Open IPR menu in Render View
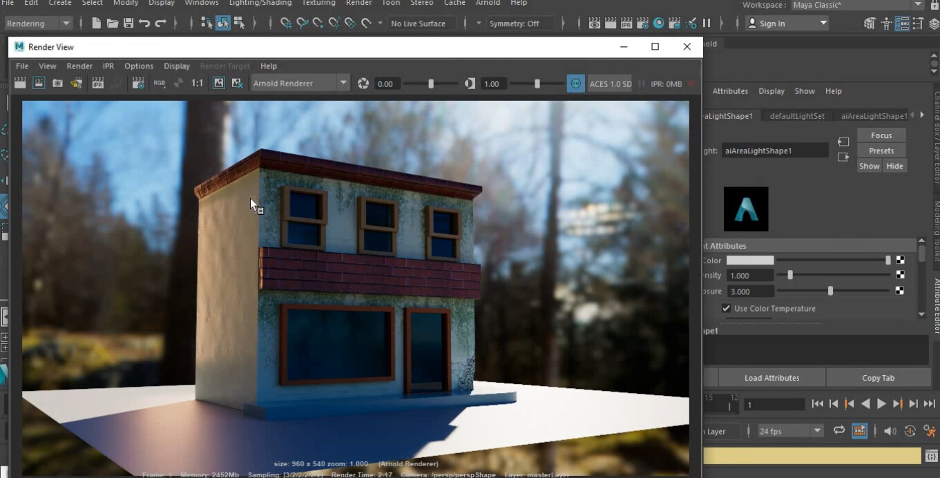940x478 pixels. tap(108, 66)
